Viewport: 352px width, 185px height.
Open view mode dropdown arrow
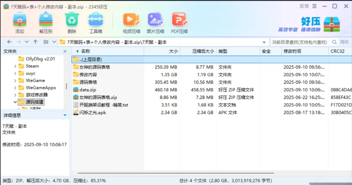point(54,42)
